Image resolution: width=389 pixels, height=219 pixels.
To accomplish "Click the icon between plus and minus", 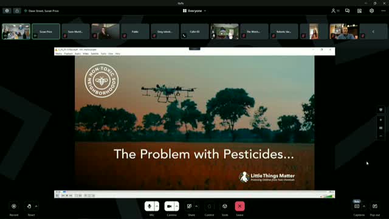I will [x=381, y=128].
